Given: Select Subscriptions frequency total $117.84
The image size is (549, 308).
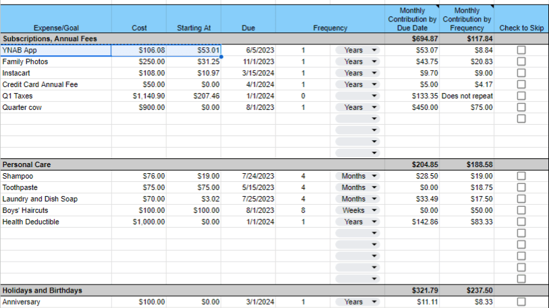Looking at the screenshot, I should (x=467, y=38).
